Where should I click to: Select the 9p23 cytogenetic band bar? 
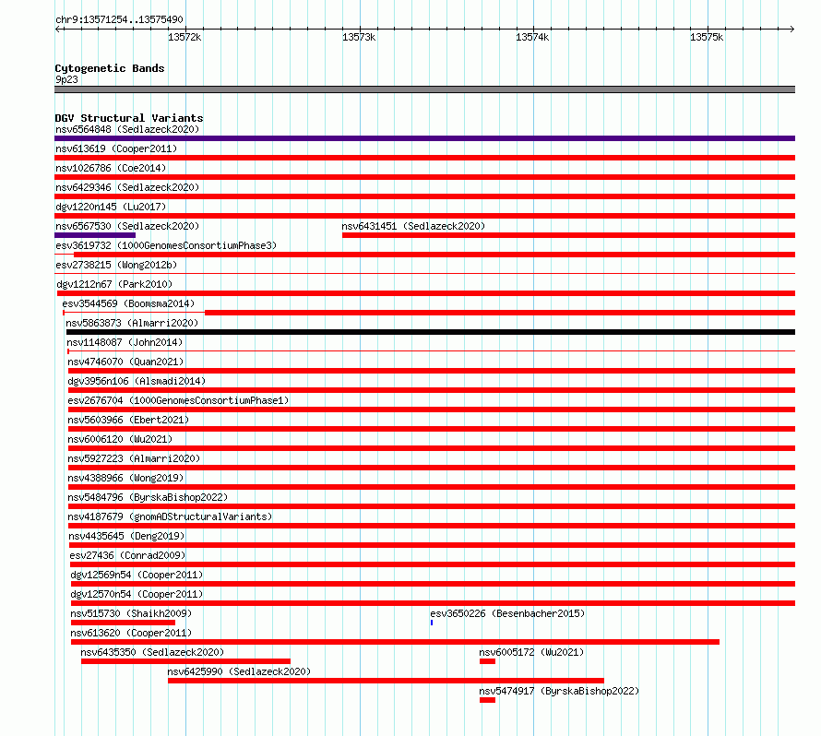click(x=424, y=89)
